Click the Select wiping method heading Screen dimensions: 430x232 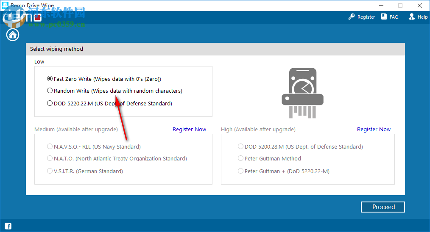[x=56, y=49]
